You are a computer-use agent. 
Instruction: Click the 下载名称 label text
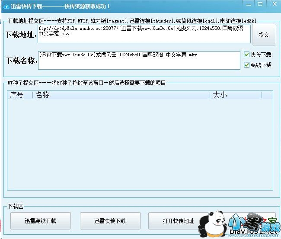click(x=22, y=61)
